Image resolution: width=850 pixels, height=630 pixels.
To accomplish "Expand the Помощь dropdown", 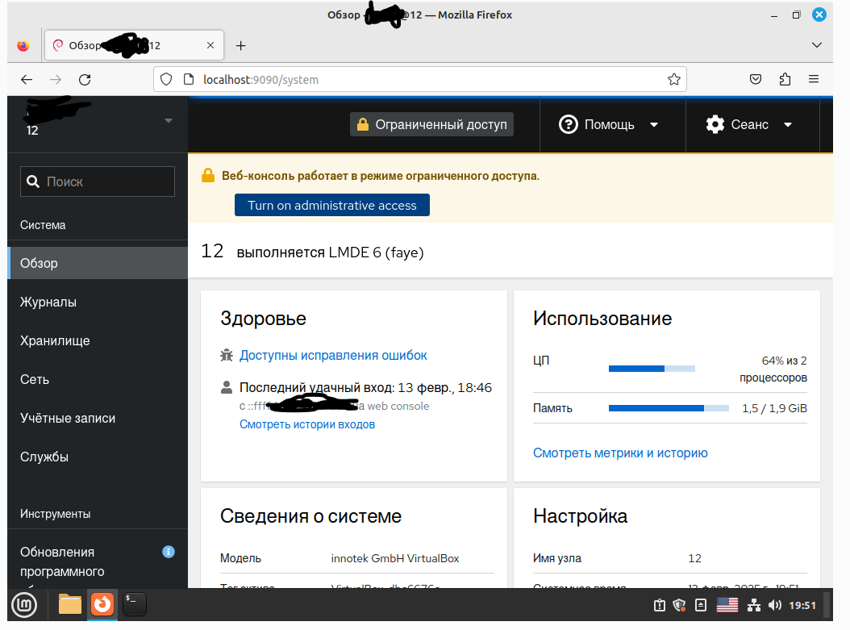I will (x=608, y=125).
